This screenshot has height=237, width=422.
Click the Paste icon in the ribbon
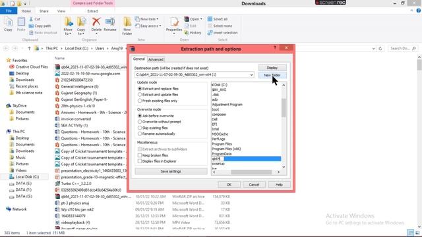click(x=21, y=22)
